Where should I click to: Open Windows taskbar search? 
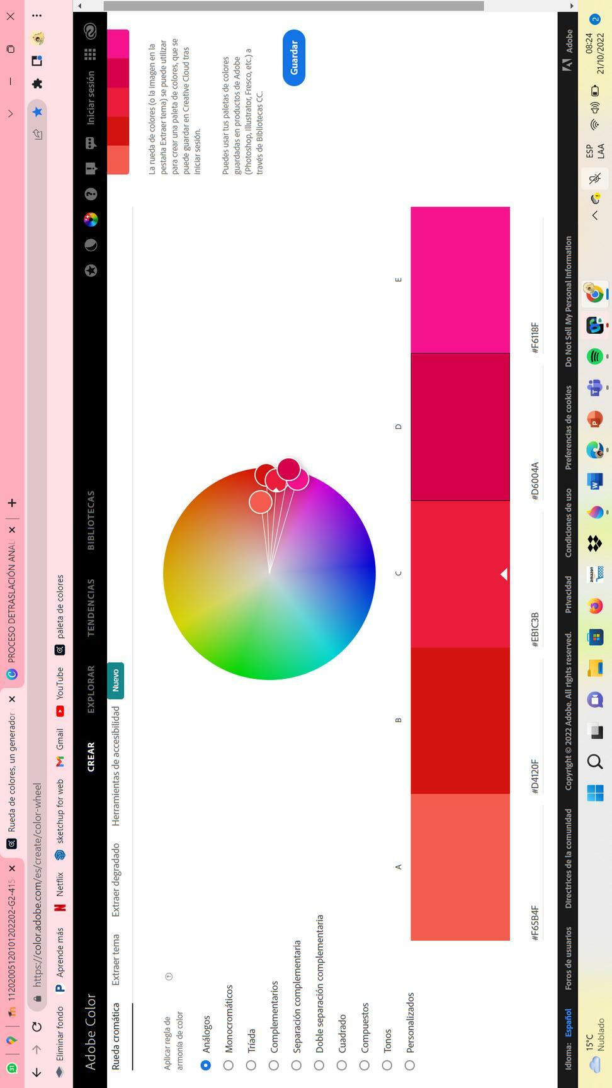click(595, 762)
